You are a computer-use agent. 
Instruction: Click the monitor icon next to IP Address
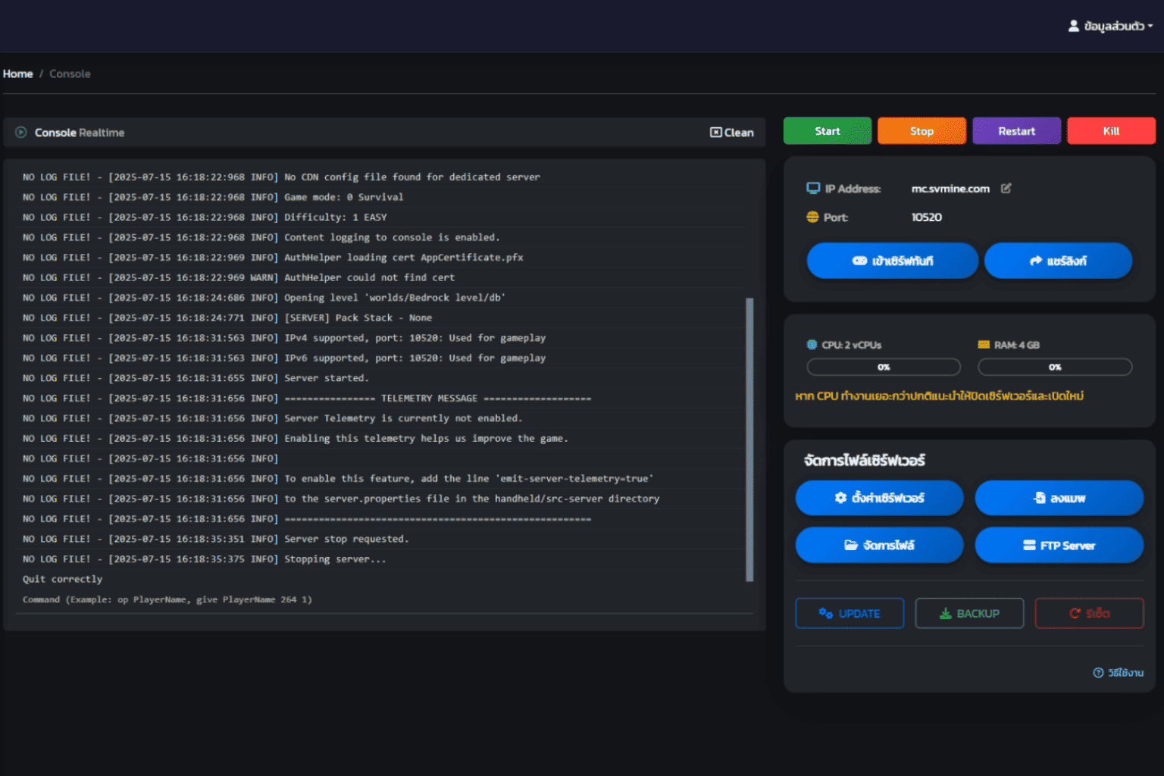pos(813,189)
